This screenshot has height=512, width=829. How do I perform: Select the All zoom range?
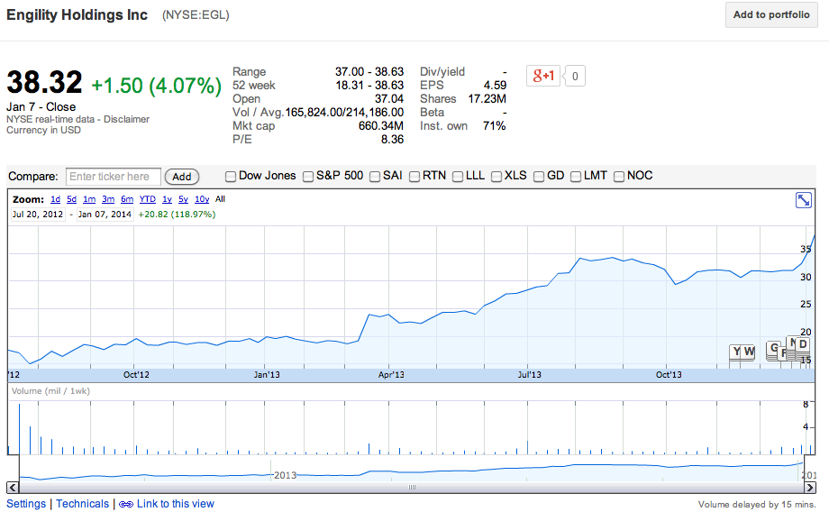coord(221,199)
